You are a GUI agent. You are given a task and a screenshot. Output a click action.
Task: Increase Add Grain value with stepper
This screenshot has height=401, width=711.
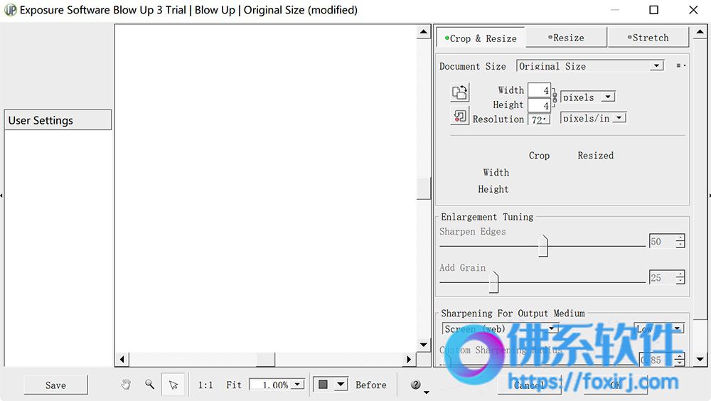pyautogui.click(x=680, y=274)
